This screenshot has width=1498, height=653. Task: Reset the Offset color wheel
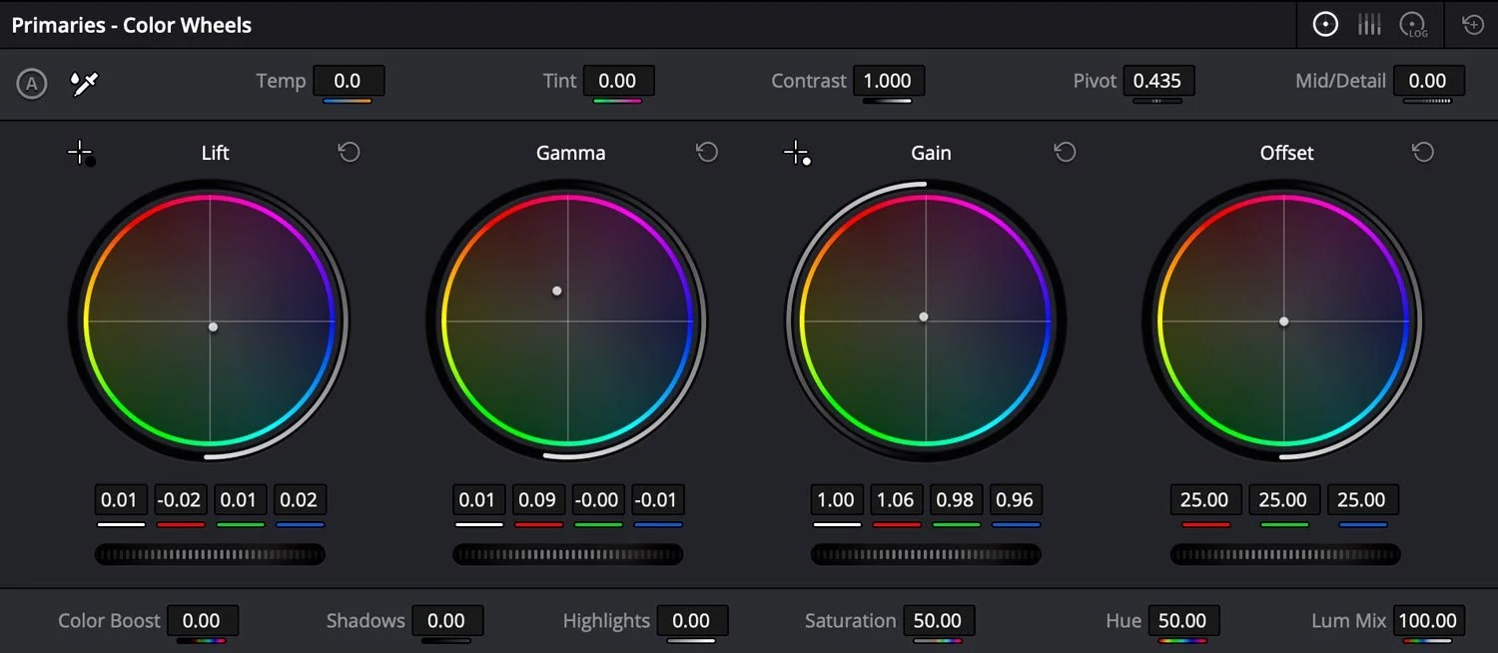point(1423,152)
